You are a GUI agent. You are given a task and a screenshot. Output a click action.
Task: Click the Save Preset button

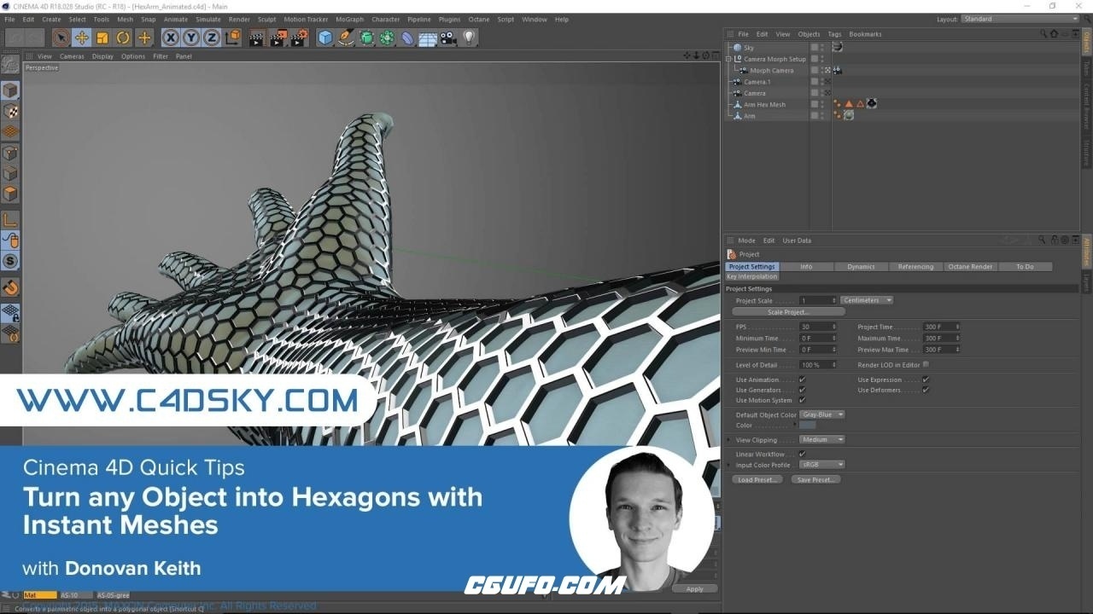815,479
